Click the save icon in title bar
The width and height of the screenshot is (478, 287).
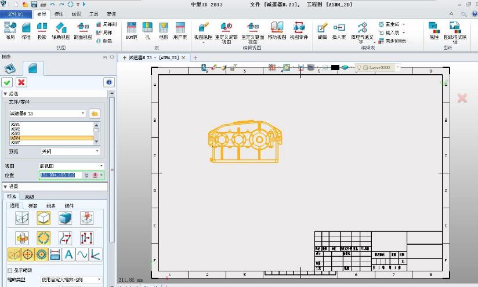click(x=34, y=4)
